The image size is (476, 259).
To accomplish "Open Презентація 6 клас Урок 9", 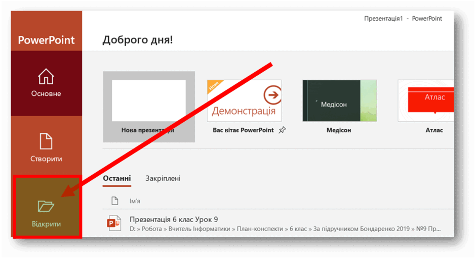I will [x=174, y=219].
